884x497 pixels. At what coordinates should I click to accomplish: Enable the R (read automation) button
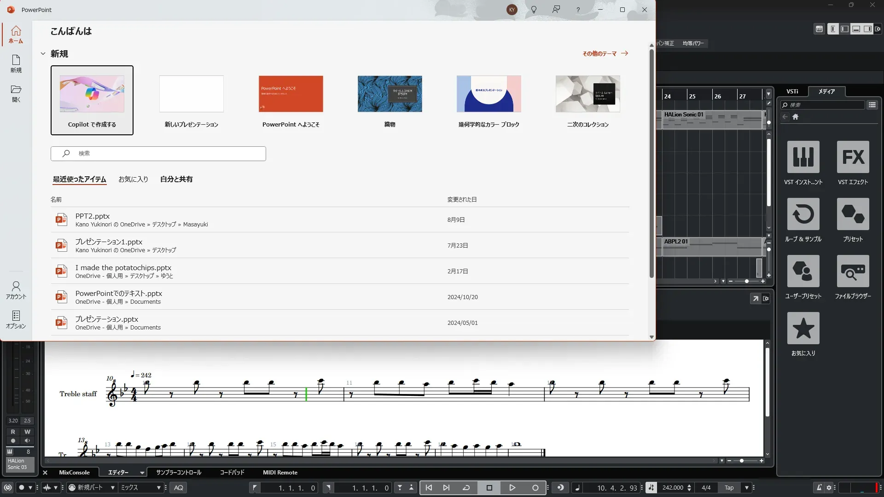click(x=13, y=432)
